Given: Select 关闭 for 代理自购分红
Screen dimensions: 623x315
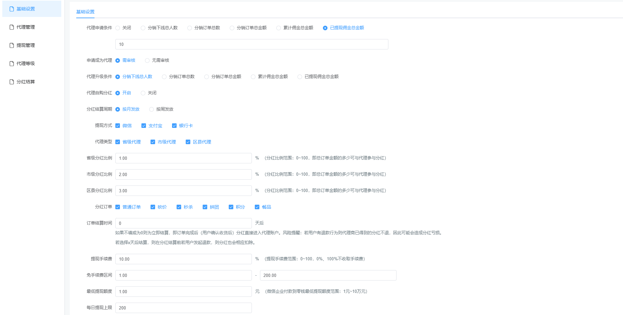Looking at the screenshot, I should (143, 93).
